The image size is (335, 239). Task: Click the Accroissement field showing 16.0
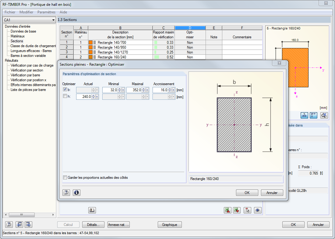click(160, 90)
